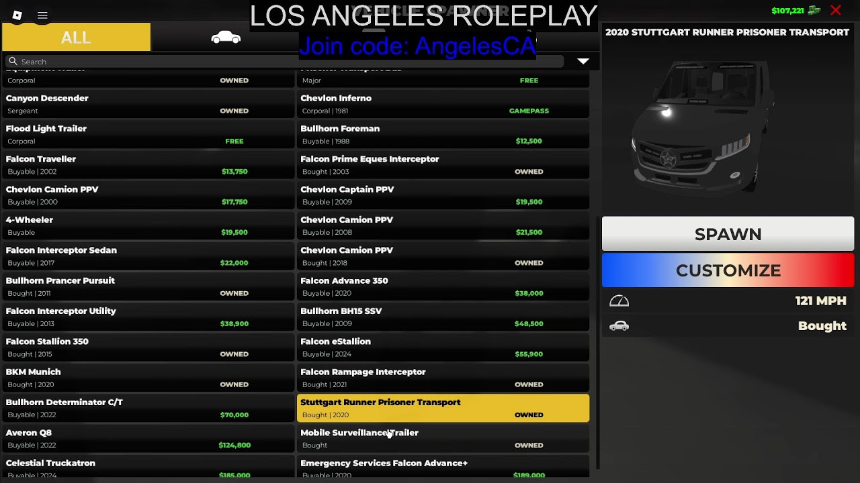Select Falcon Stallion 350
The width and height of the screenshot is (860, 483).
click(148, 347)
